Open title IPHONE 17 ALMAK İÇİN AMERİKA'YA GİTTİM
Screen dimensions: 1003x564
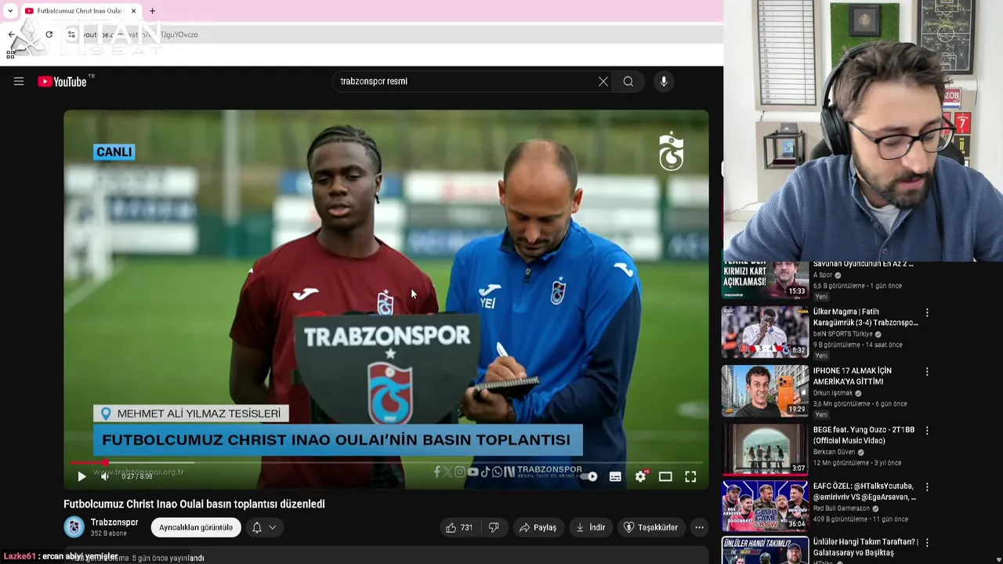click(852, 376)
